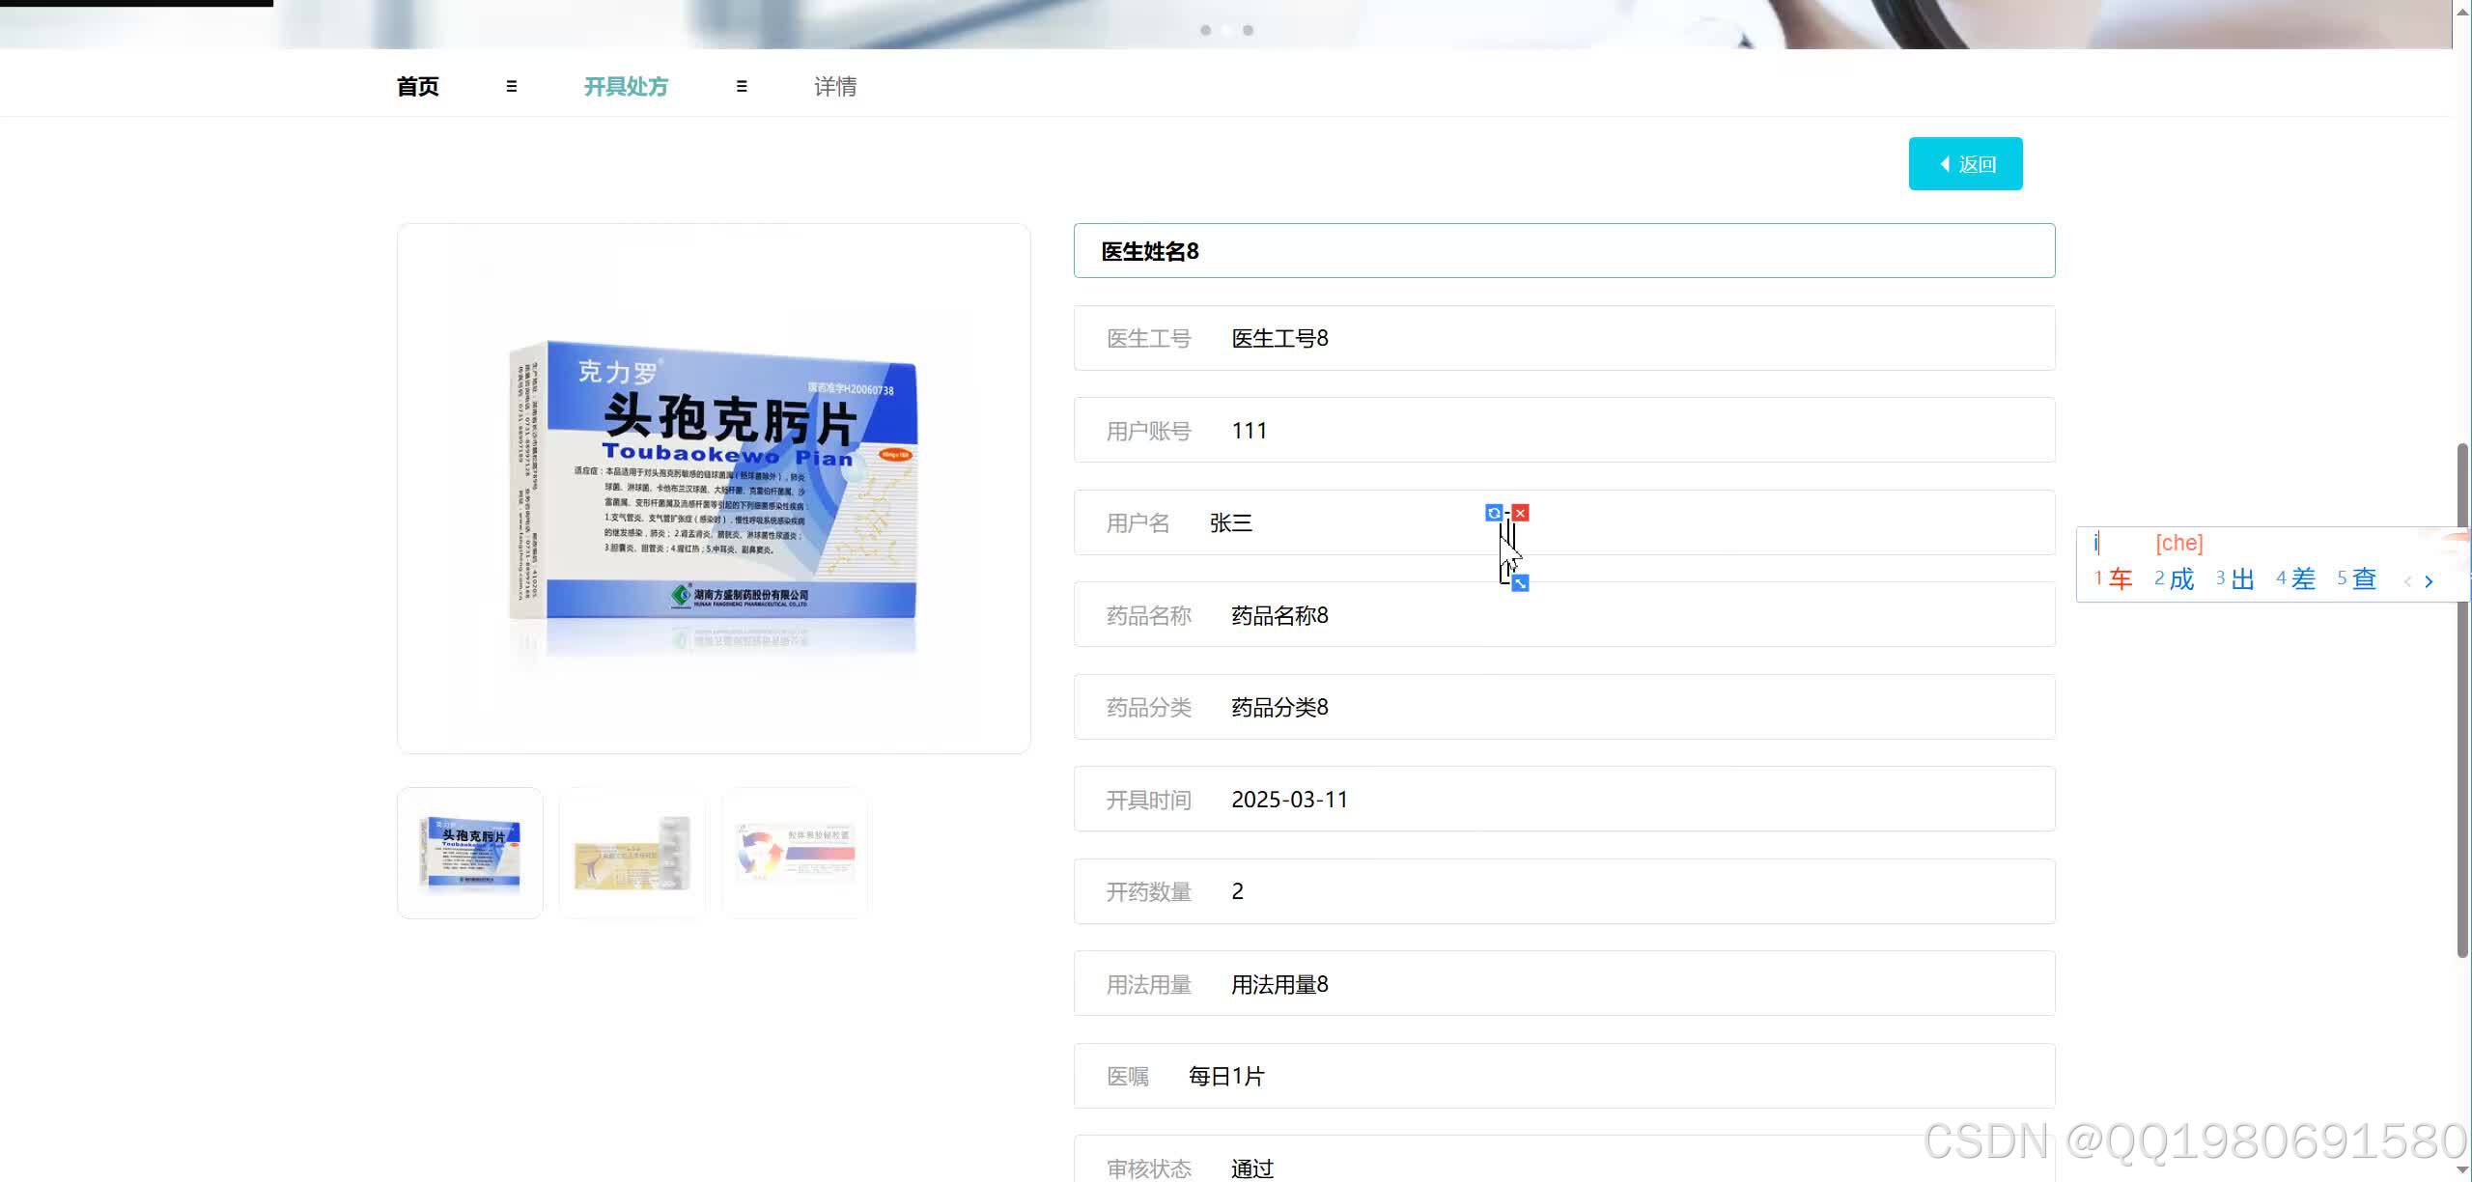
Task: Open the 详情 navigation tab
Action: click(834, 86)
